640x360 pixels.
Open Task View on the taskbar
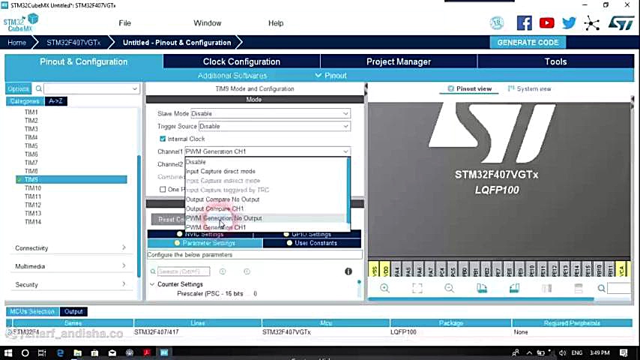click(x=42, y=352)
